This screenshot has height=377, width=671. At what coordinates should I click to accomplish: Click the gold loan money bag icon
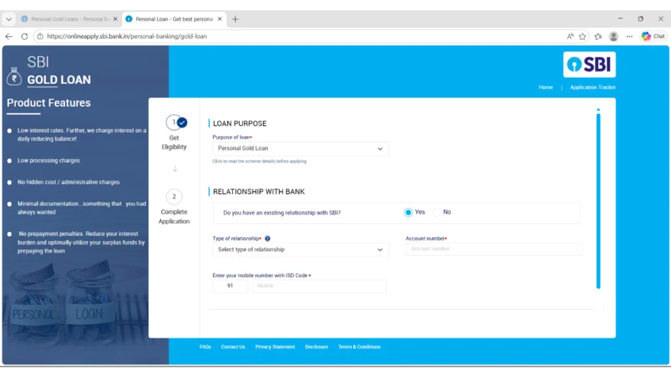(x=14, y=76)
